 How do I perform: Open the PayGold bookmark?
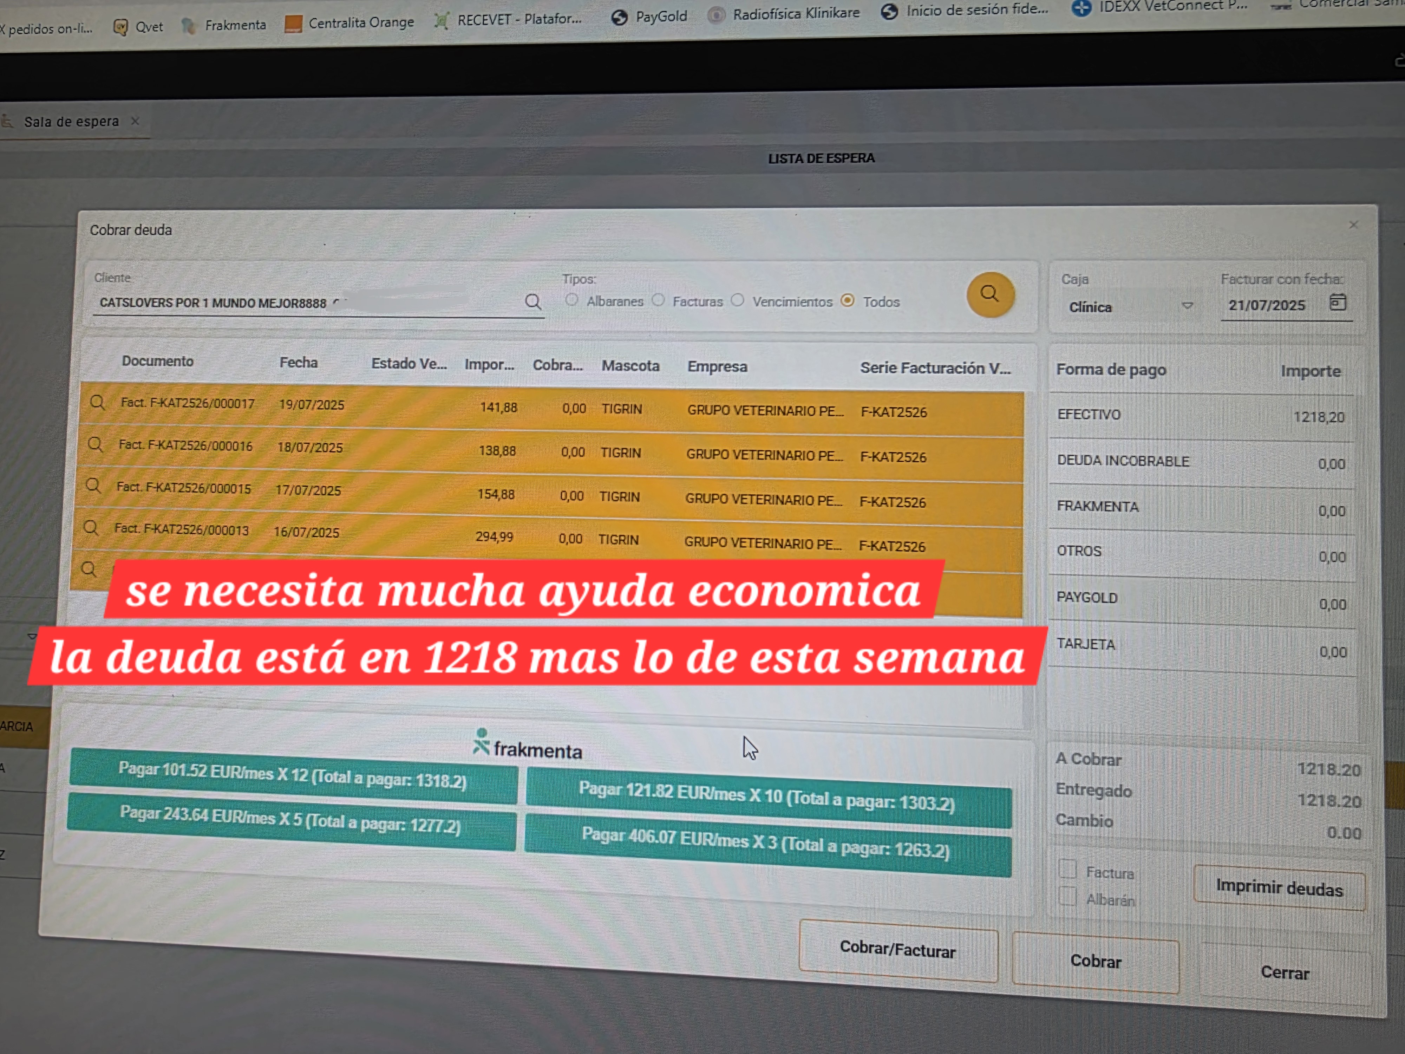[x=649, y=17]
